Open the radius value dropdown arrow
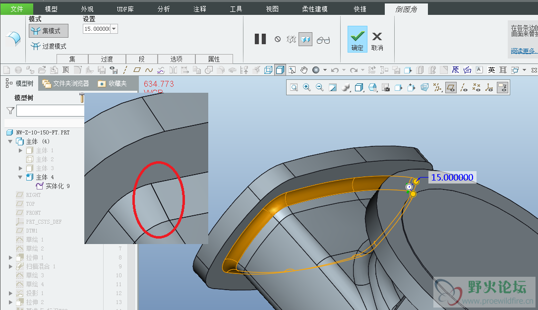The width and height of the screenshot is (538, 310). coord(114,29)
